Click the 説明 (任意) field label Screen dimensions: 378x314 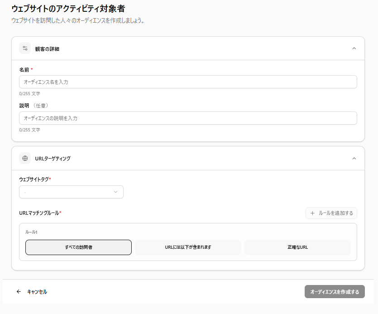33,106
